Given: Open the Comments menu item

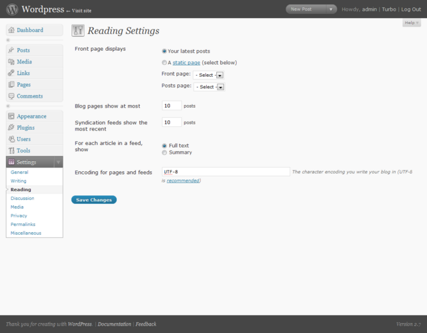Looking at the screenshot, I should pos(29,96).
